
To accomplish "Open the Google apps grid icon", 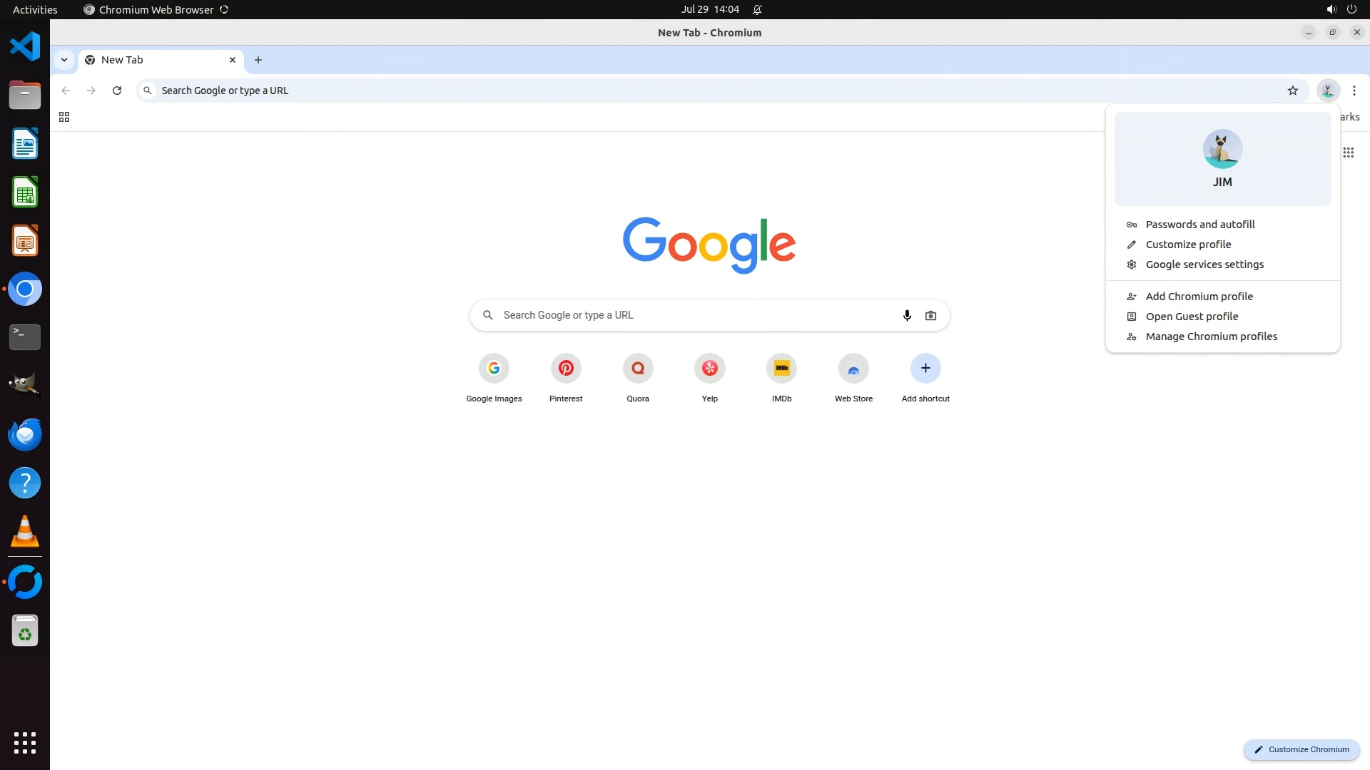I will point(1348,153).
